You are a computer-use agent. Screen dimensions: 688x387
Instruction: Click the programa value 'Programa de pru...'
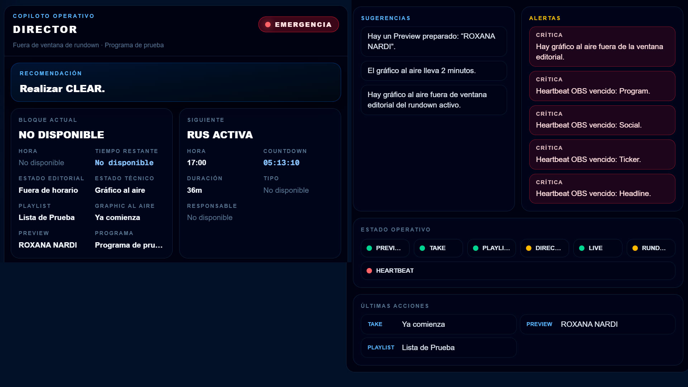pyautogui.click(x=129, y=245)
